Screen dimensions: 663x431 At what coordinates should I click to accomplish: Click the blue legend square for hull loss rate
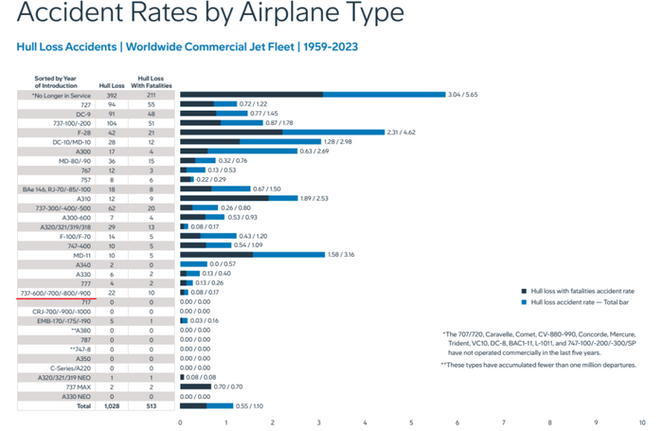(524, 302)
